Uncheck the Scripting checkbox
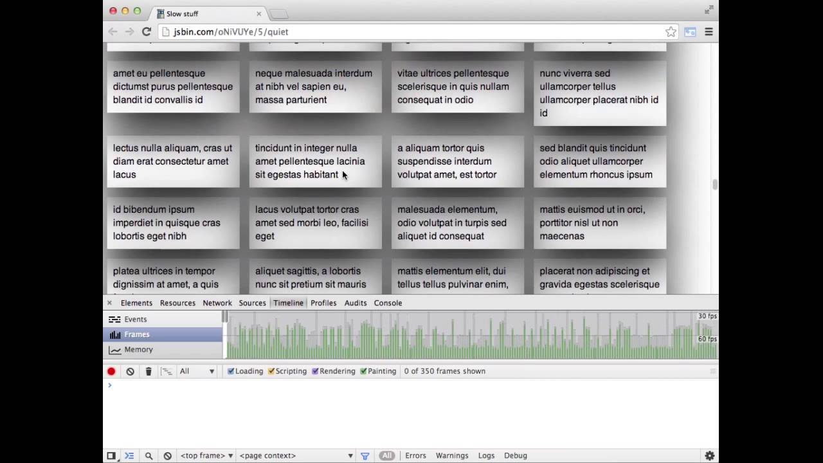 pyautogui.click(x=271, y=371)
